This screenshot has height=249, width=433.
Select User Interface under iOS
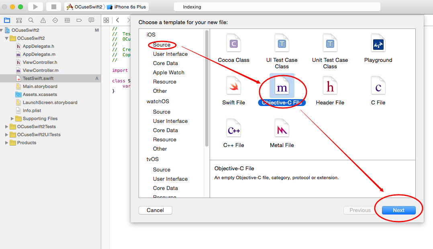(x=170, y=54)
